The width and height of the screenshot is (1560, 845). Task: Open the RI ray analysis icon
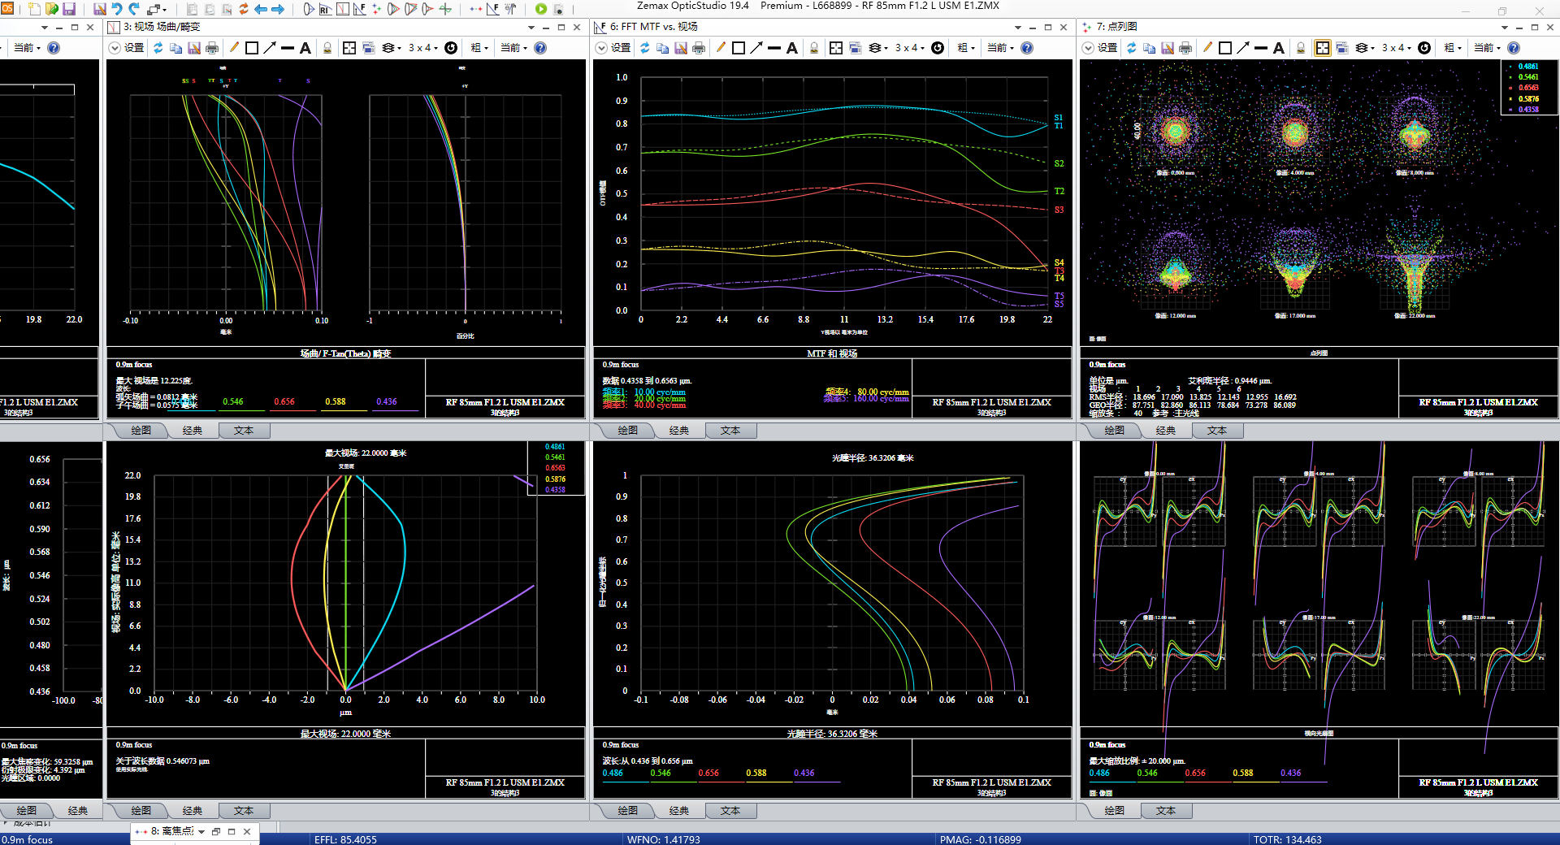325,9
